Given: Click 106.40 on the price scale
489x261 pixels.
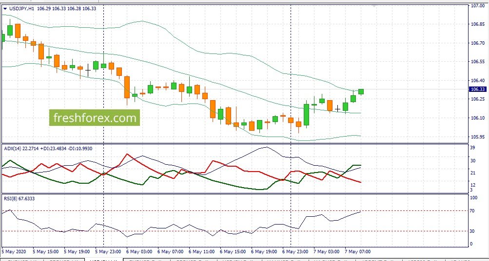Looking at the screenshot, I should pyautogui.click(x=477, y=81).
